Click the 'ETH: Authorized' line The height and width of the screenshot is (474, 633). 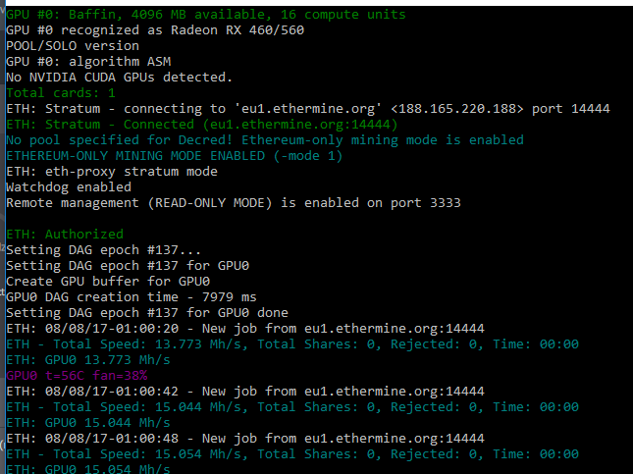[65, 235]
